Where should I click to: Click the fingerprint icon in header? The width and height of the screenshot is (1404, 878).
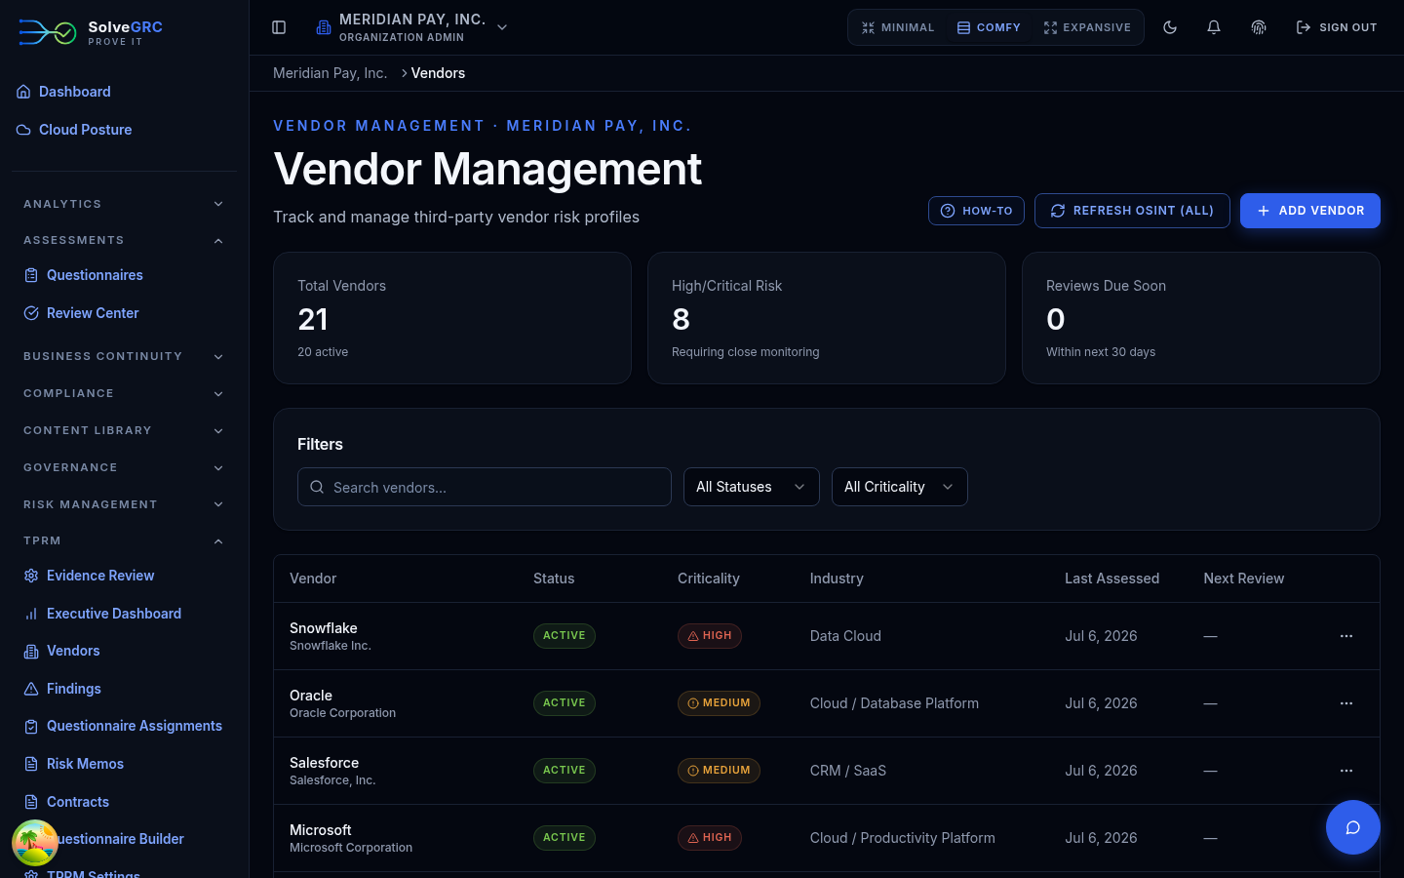point(1259,27)
